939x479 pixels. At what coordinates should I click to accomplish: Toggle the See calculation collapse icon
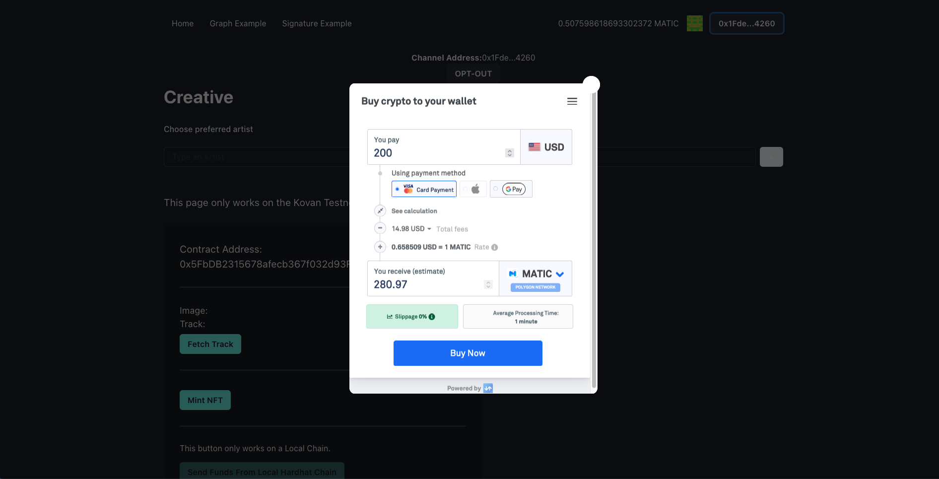click(x=380, y=210)
